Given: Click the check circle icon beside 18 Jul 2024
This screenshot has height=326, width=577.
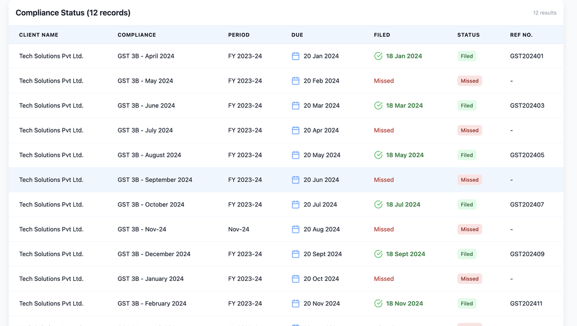Looking at the screenshot, I should click(378, 205).
